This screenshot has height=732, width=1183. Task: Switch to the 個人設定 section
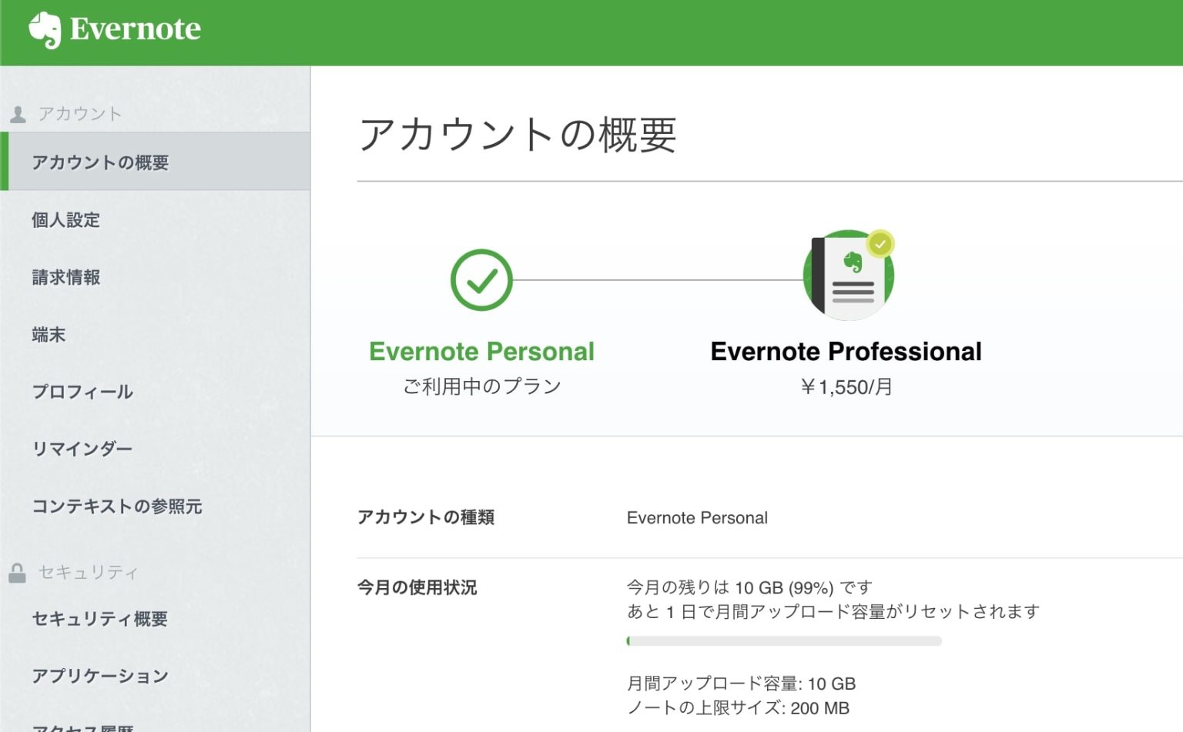click(x=65, y=220)
